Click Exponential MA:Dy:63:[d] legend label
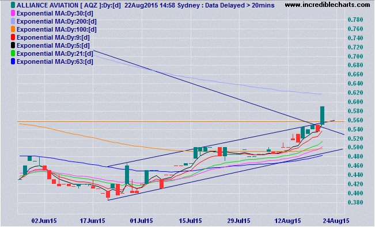This screenshot has height=227, width=375. 55,61
